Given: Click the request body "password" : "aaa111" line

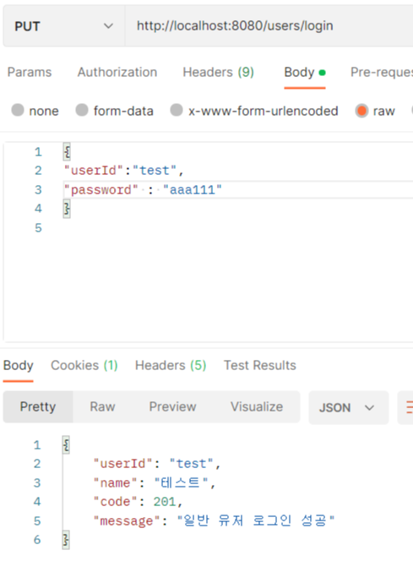Looking at the screenshot, I should [143, 190].
